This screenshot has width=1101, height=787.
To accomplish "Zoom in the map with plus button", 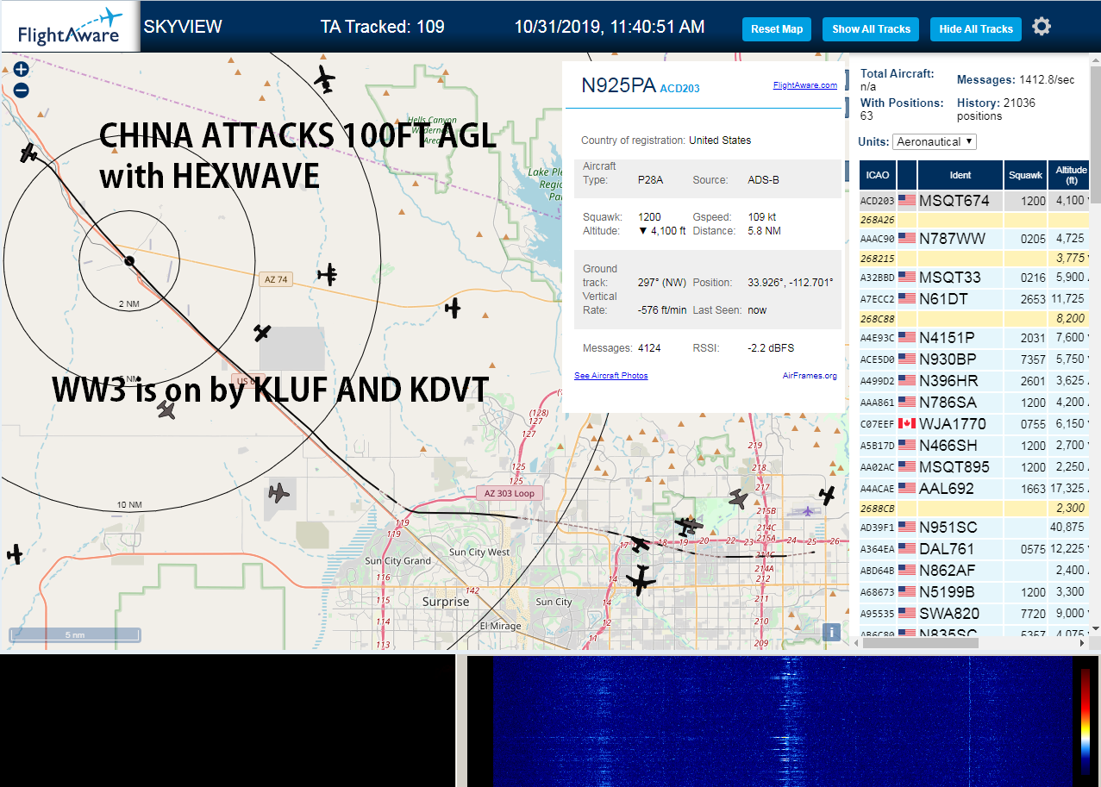I will 22,70.
